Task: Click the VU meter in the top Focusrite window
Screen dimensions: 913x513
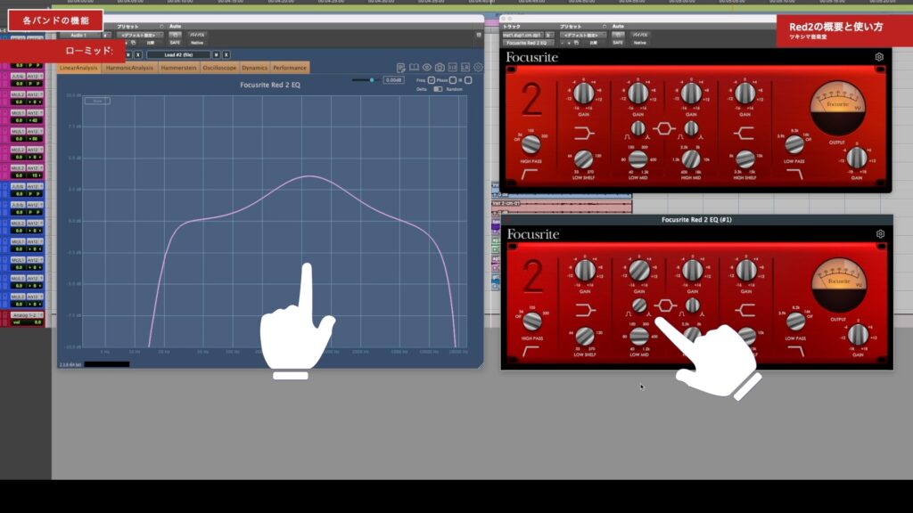Action: [x=838, y=108]
